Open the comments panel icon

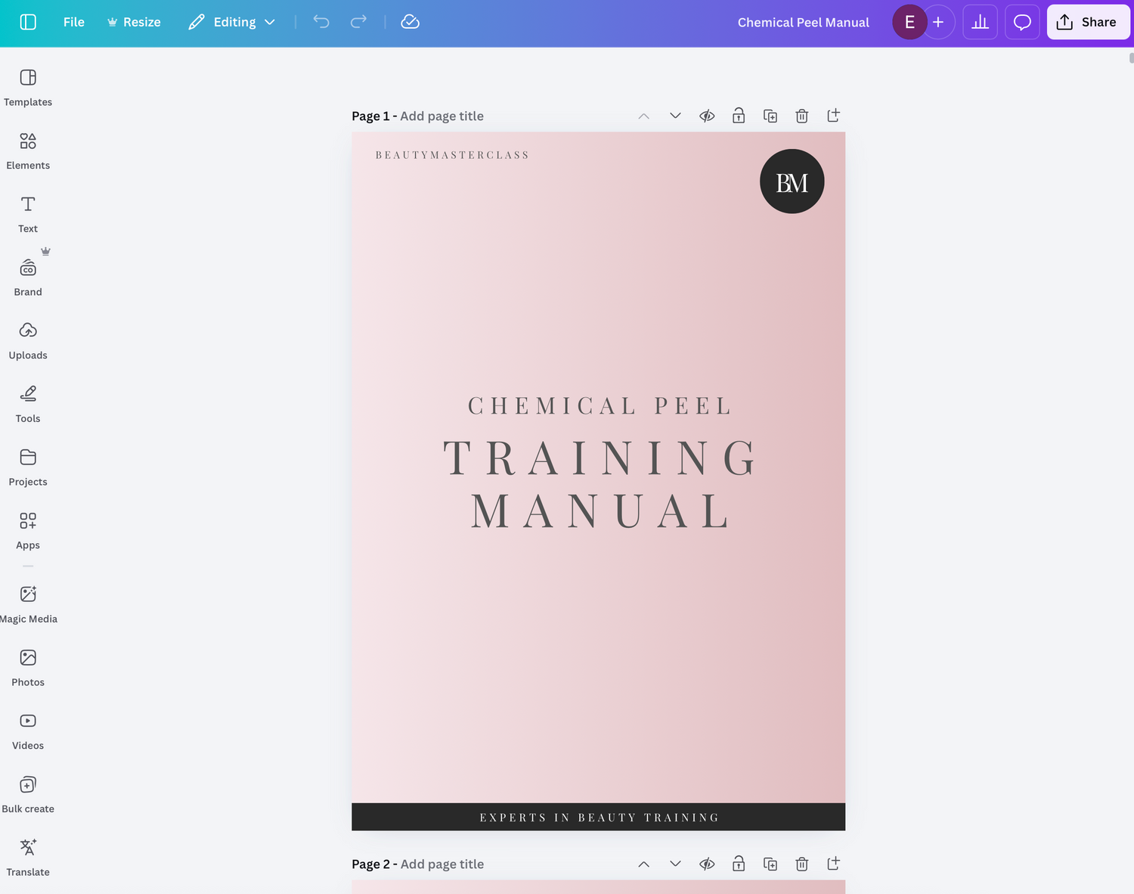[x=1021, y=22]
